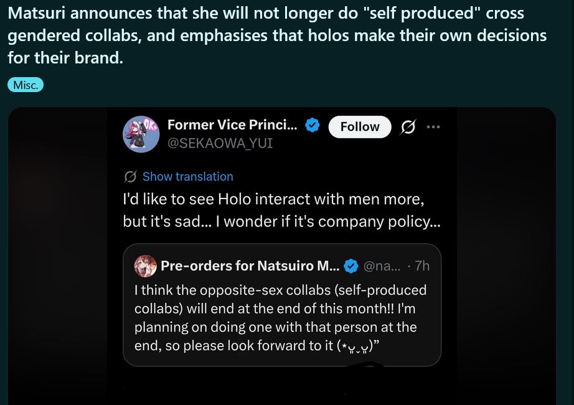
Task: Click the tweet text about Holo interacting with men
Action: pyautogui.click(x=281, y=212)
